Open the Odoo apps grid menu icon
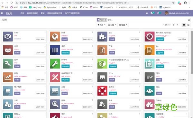Image resolution: width=193 pixels, height=118 pixels. 2,13
